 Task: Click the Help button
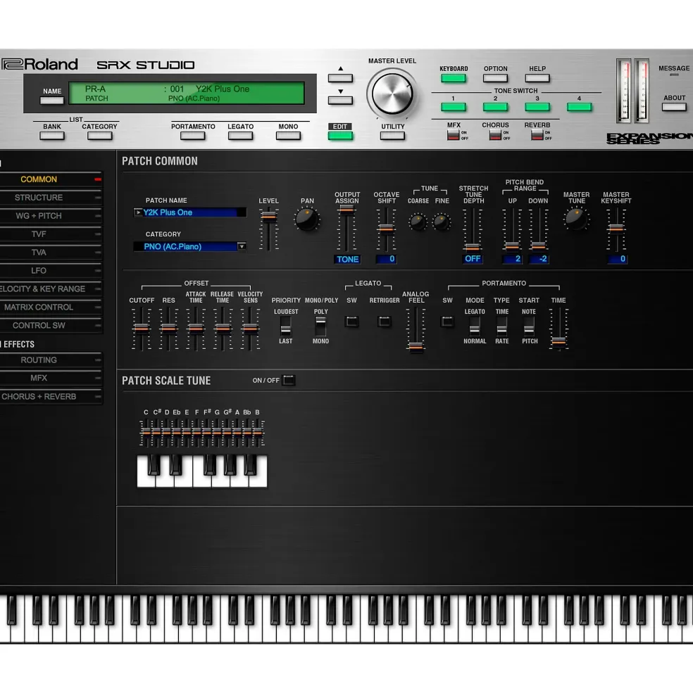tap(537, 78)
